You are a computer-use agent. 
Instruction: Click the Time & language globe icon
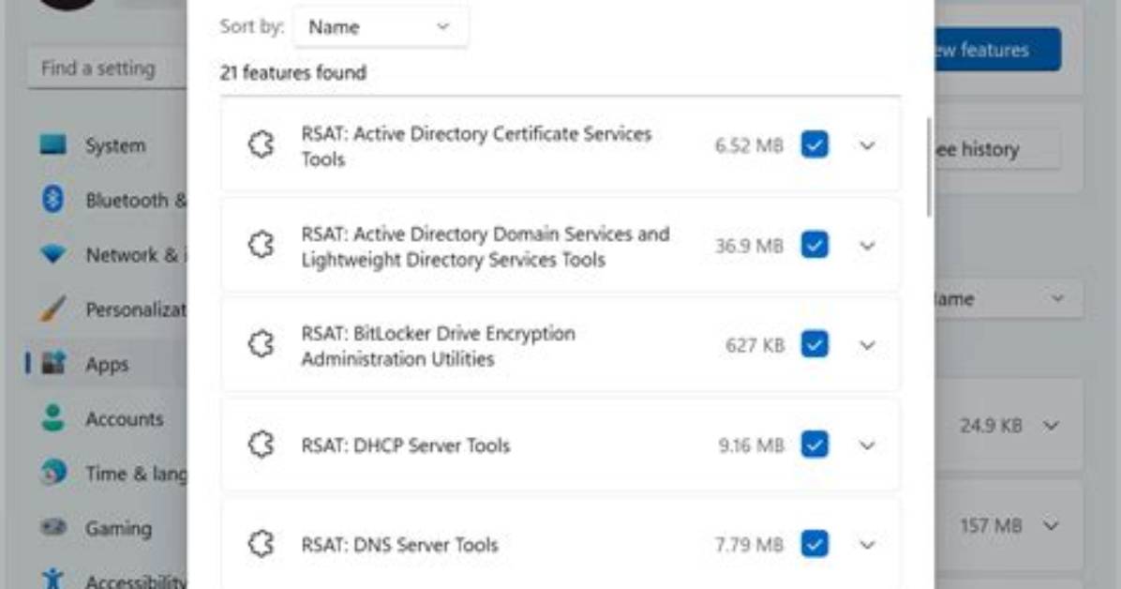click(52, 473)
